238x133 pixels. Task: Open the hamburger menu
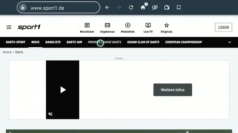pos(9,27)
